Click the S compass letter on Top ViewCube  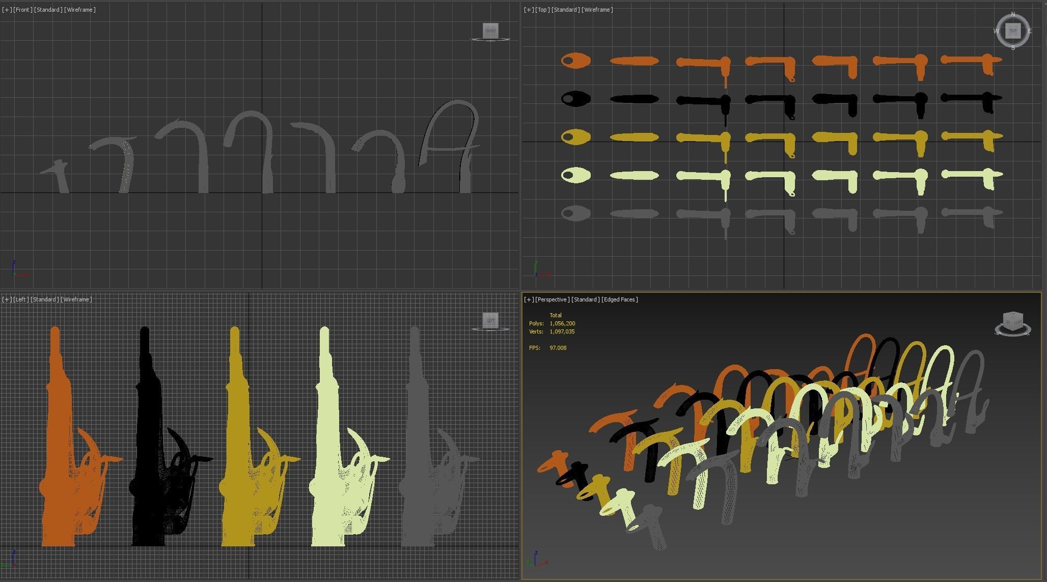[x=1013, y=48]
